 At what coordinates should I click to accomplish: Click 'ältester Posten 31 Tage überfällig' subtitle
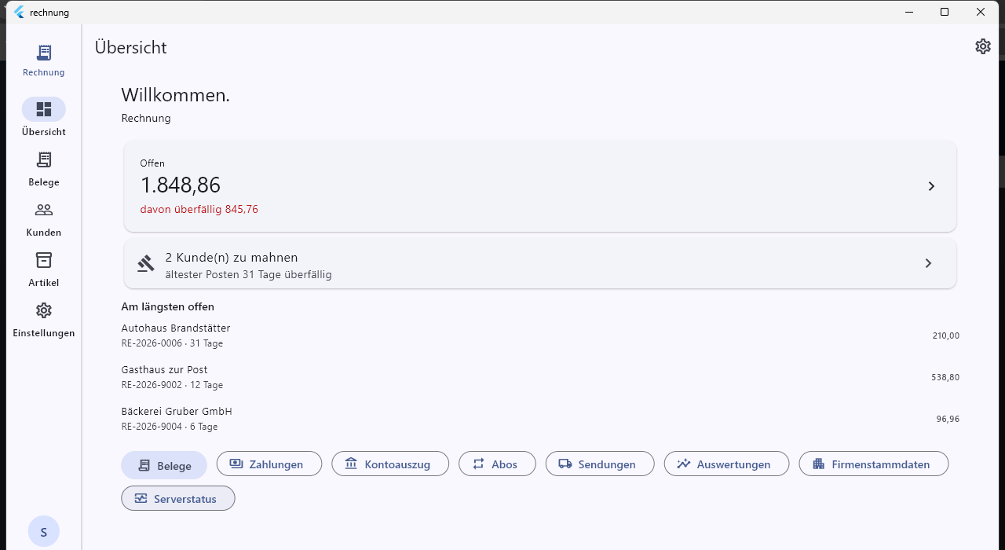[x=248, y=275]
